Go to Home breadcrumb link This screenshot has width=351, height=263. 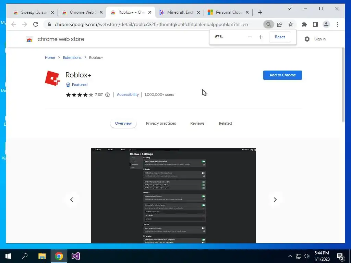[50, 58]
